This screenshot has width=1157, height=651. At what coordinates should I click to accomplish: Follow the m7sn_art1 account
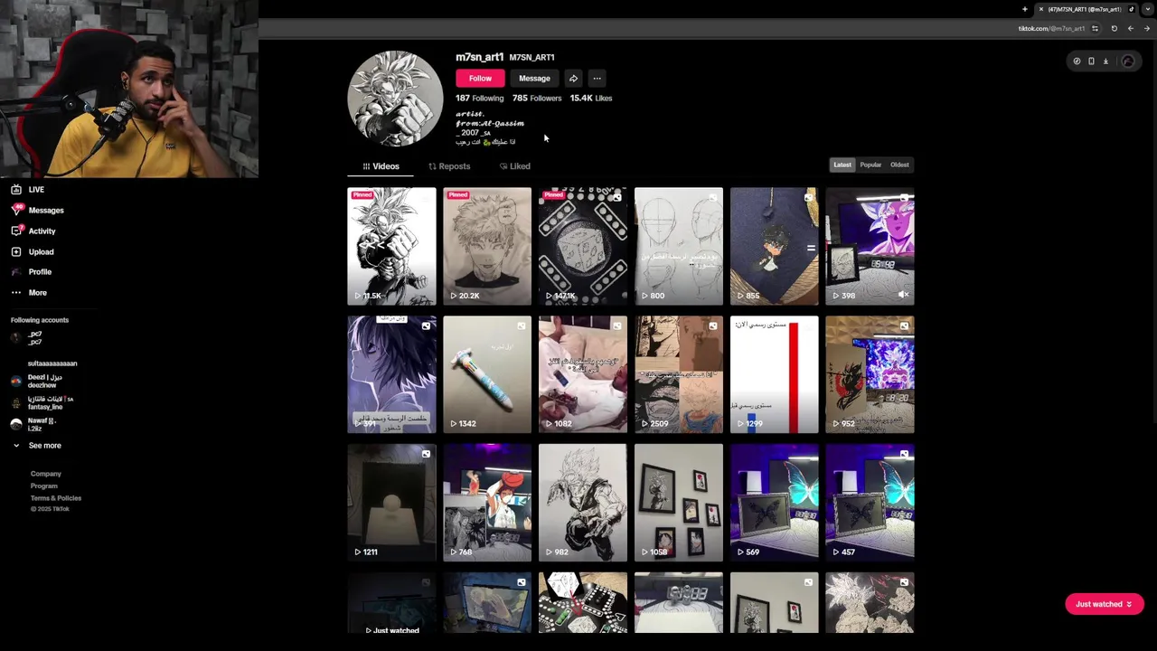480,79
